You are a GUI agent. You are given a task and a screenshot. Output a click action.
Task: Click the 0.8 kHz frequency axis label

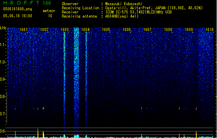tap(3, 97)
